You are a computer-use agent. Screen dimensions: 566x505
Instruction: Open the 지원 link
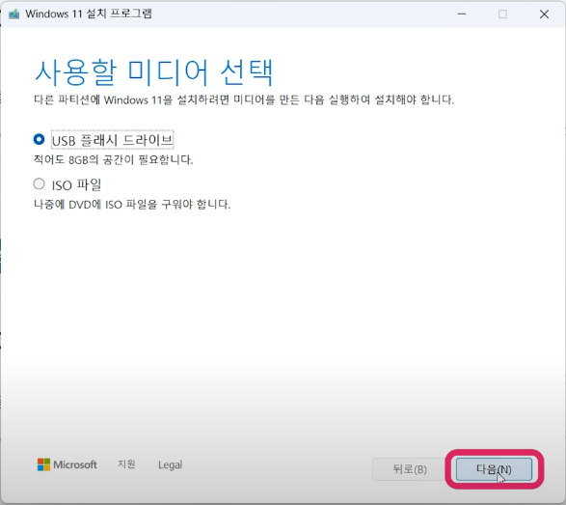click(126, 464)
